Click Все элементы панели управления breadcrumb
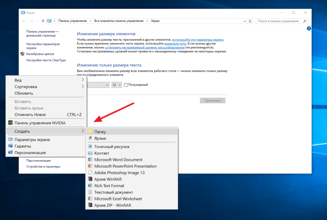 click(x=119, y=21)
